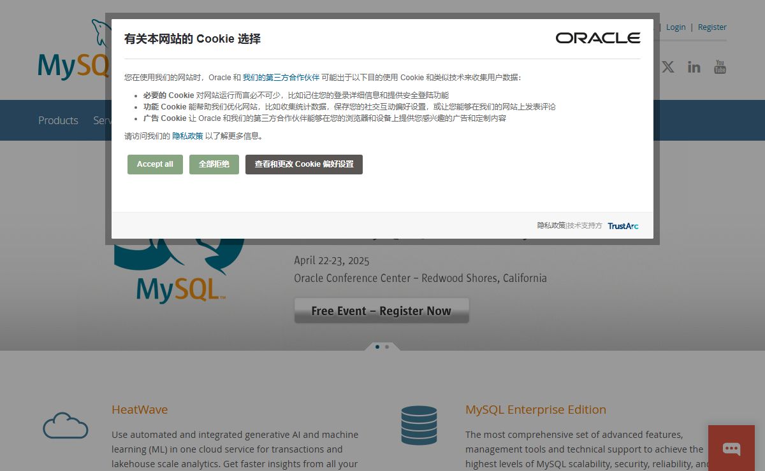The height and width of the screenshot is (471, 765).
Task: Click the Register link
Action: [712, 27]
